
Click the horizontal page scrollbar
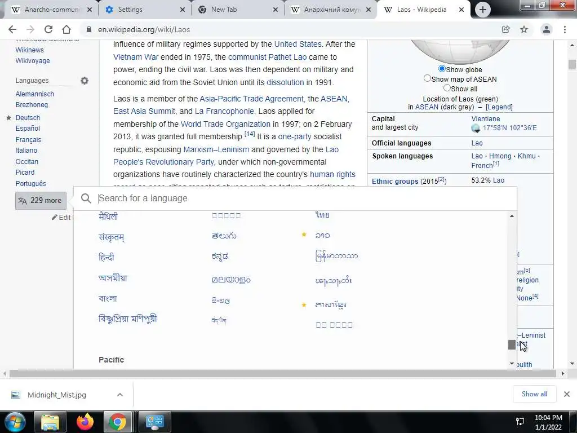pyautogui.click(x=283, y=374)
